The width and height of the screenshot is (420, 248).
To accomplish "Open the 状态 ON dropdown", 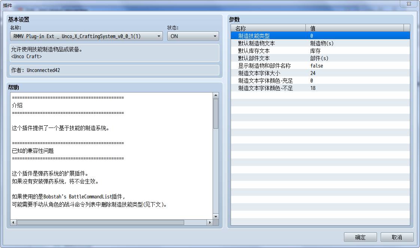I will pyautogui.click(x=193, y=36).
